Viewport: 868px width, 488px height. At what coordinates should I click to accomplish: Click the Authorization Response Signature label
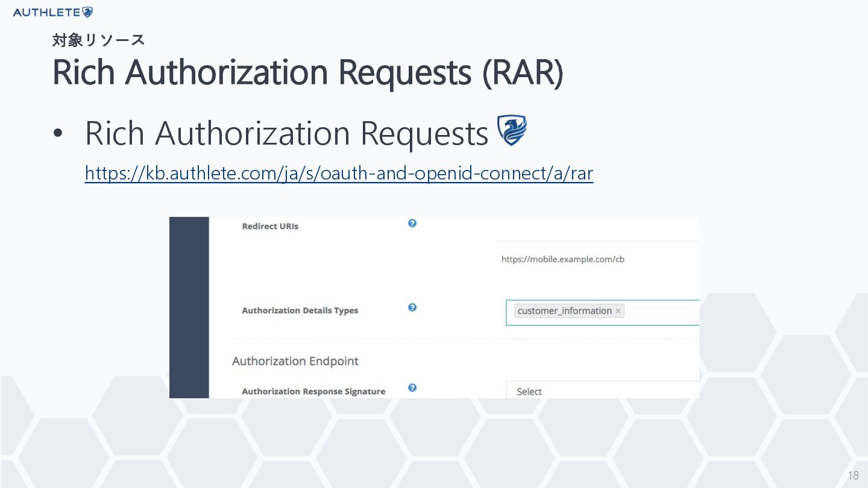(x=313, y=391)
